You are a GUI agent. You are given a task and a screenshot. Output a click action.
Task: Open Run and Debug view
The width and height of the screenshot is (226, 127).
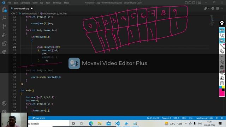[4, 35]
